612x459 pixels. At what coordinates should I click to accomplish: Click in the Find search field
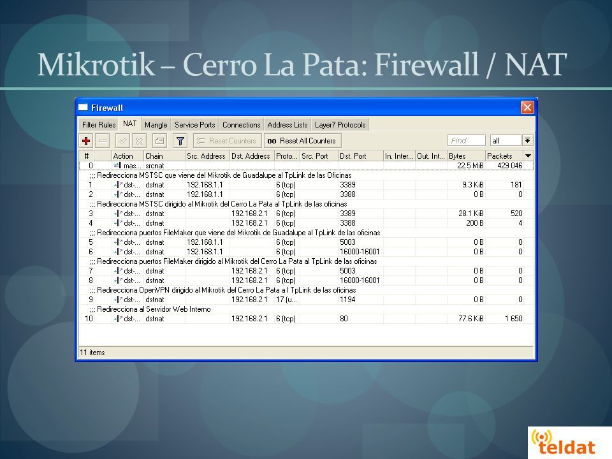[467, 140]
